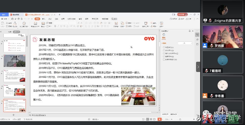The image size is (245, 125).
Task: Open the Animation (动画) ribbon tab
Action: pos(63,19)
